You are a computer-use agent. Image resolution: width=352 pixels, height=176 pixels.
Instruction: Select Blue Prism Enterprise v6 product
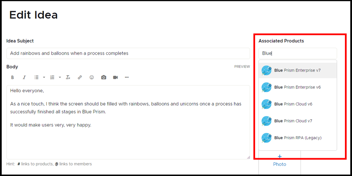(298, 87)
